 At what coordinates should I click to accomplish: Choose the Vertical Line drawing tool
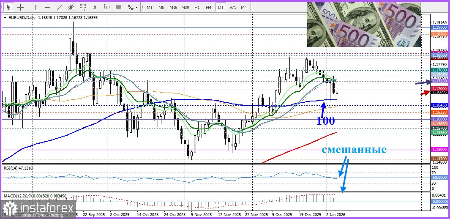point(35,7)
